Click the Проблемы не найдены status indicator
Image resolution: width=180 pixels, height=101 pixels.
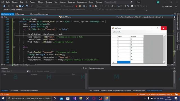(x=21, y=65)
